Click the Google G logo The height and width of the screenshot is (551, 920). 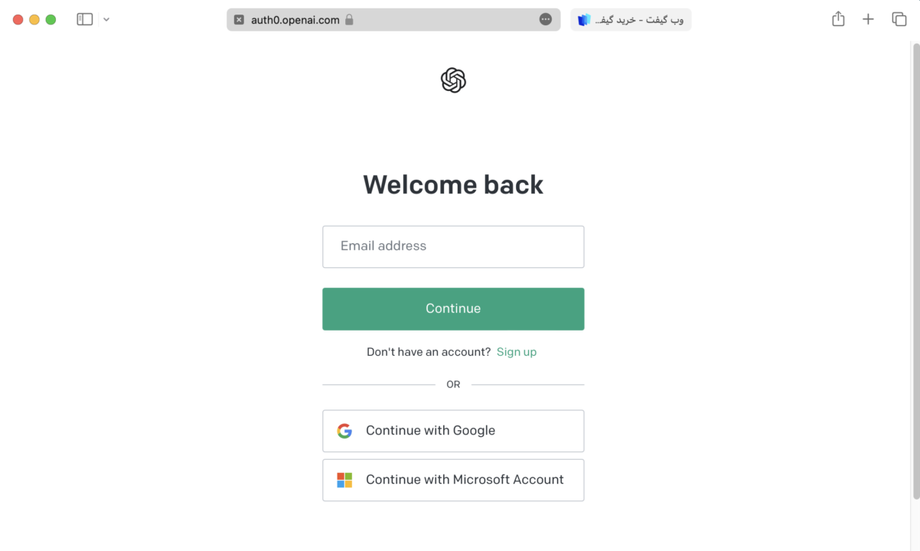click(x=344, y=431)
